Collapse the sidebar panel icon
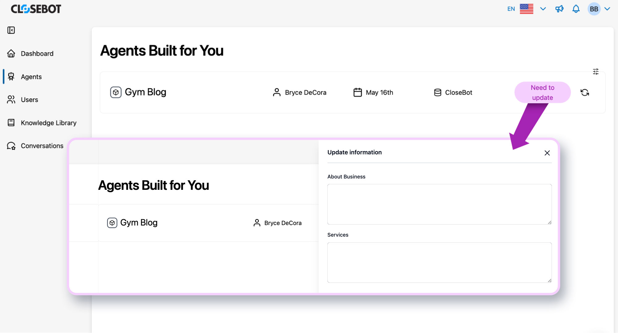The height and width of the screenshot is (333, 618). [x=11, y=30]
